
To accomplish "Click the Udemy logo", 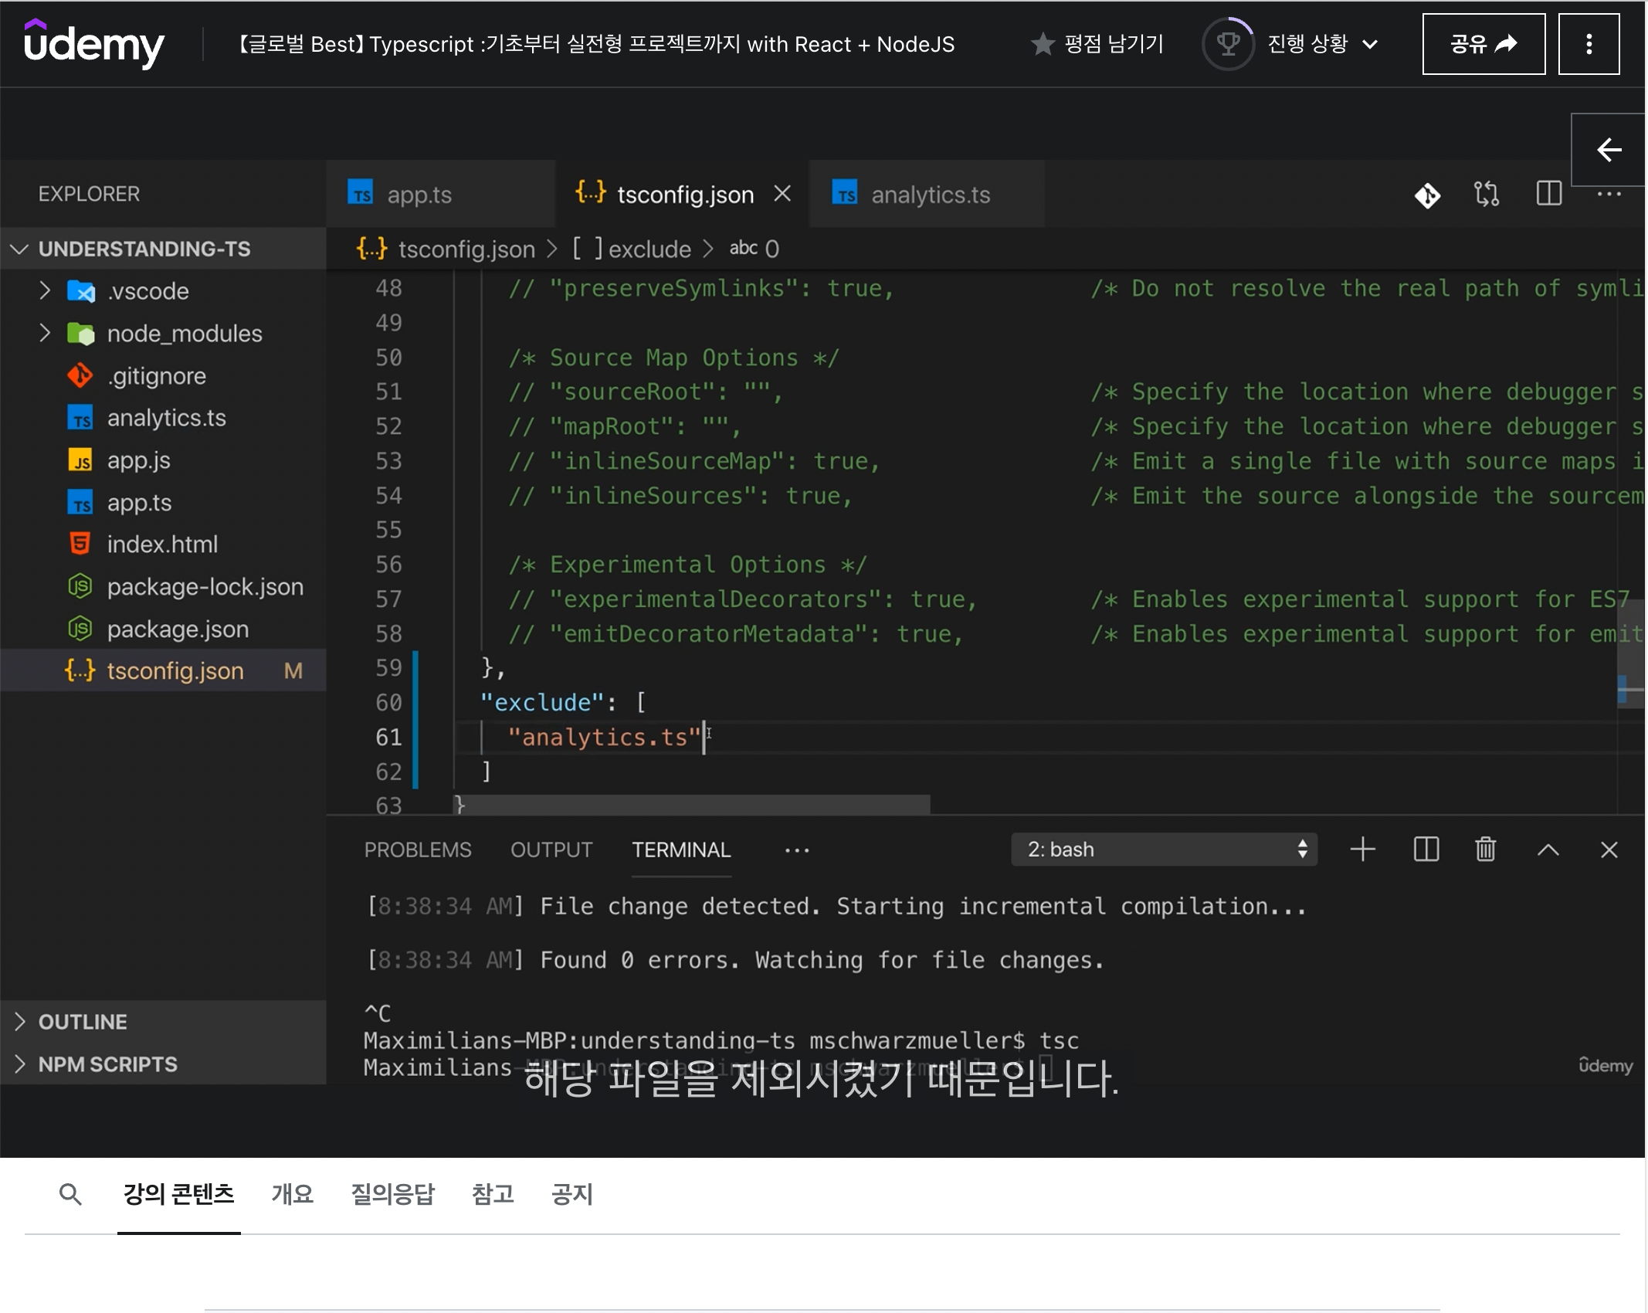I will [x=93, y=43].
